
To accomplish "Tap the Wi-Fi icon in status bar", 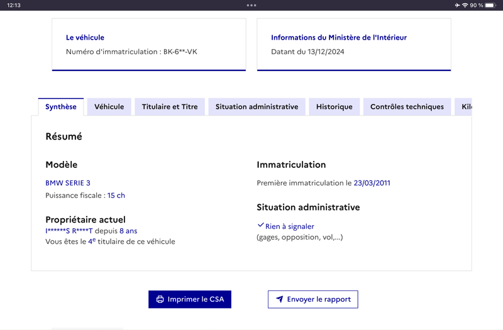I will (x=465, y=5).
